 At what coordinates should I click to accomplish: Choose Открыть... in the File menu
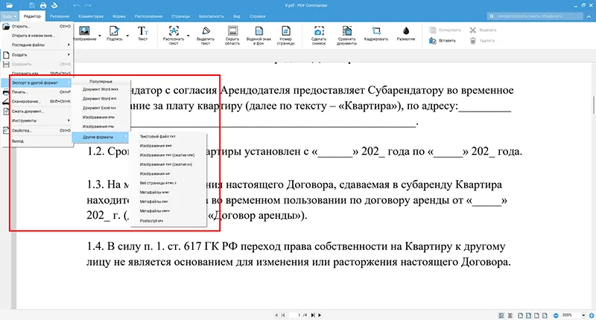click(x=37, y=27)
